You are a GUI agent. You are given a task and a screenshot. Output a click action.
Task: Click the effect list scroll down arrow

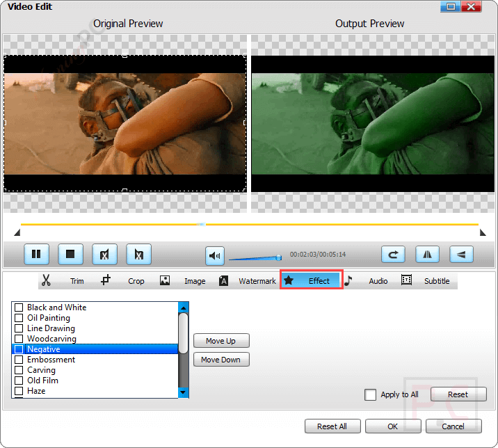pyautogui.click(x=183, y=392)
